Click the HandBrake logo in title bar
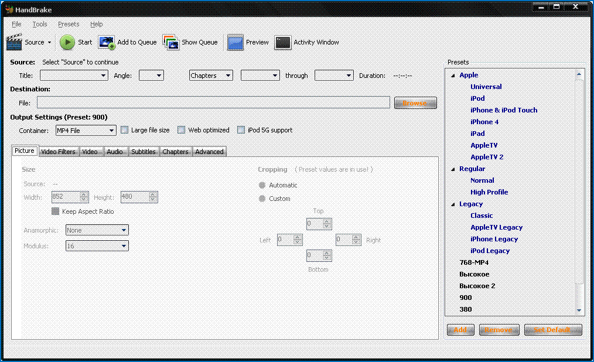594x362 pixels. point(9,9)
